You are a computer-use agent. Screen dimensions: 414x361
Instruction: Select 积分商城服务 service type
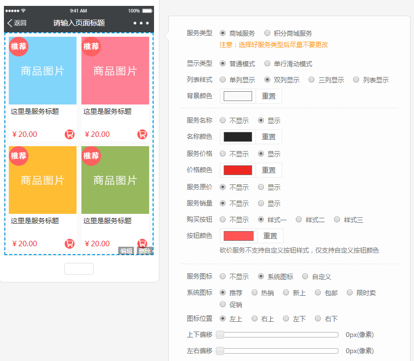(267, 33)
